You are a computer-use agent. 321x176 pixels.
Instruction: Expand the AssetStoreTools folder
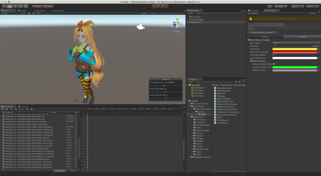pyautogui.click(x=190, y=104)
